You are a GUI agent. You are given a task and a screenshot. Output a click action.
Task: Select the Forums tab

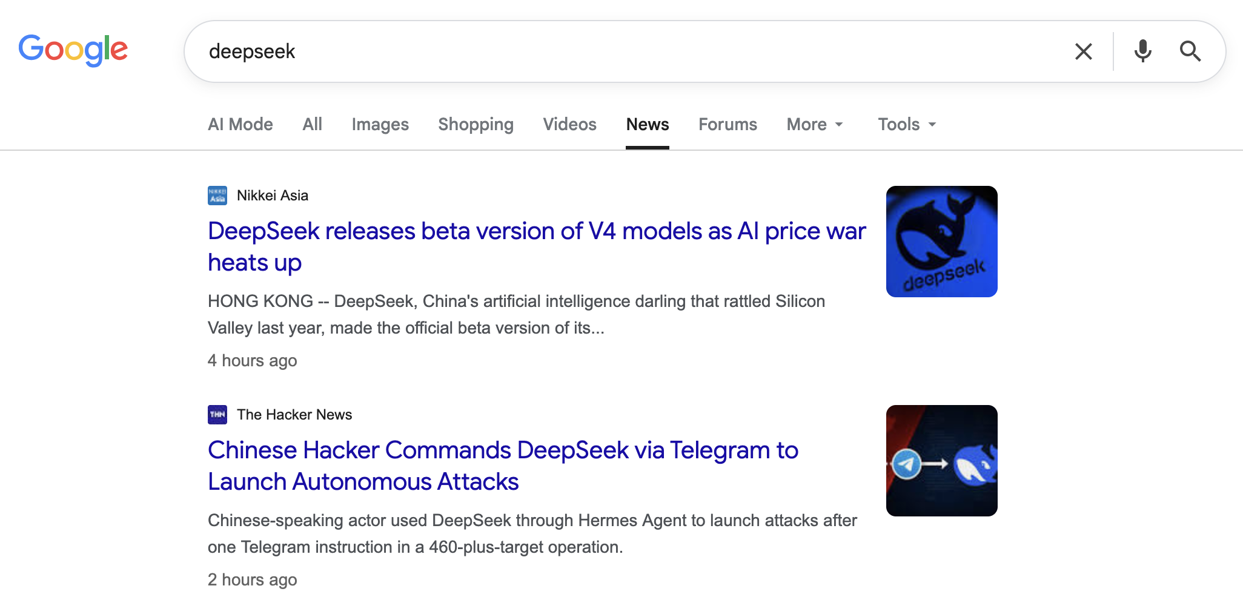click(728, 124)
